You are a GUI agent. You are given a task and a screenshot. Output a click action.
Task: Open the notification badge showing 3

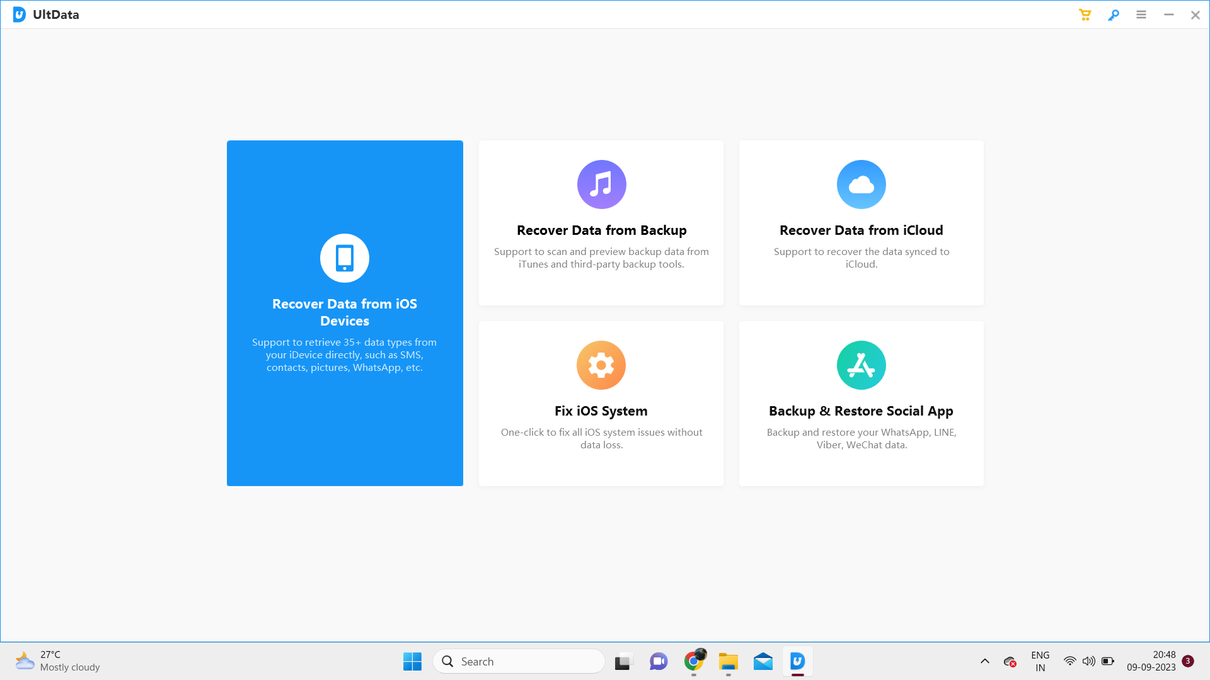point(1188,661)
